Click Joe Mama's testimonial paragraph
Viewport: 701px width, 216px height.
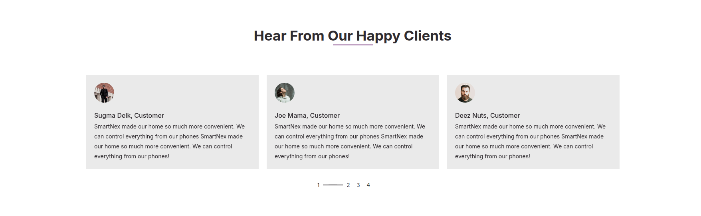tap(350, 141)
